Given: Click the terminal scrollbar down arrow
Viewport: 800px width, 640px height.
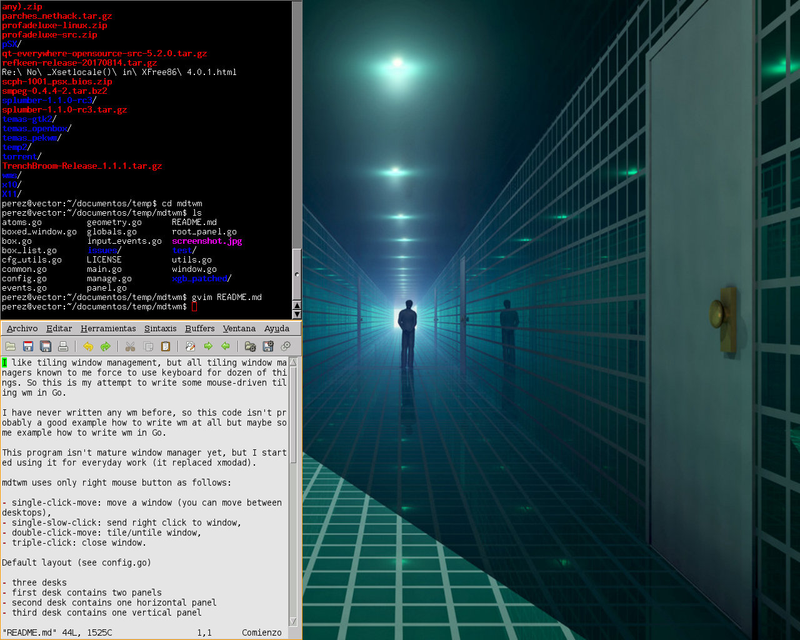Looking at the screenshot, I should point(297,314).
